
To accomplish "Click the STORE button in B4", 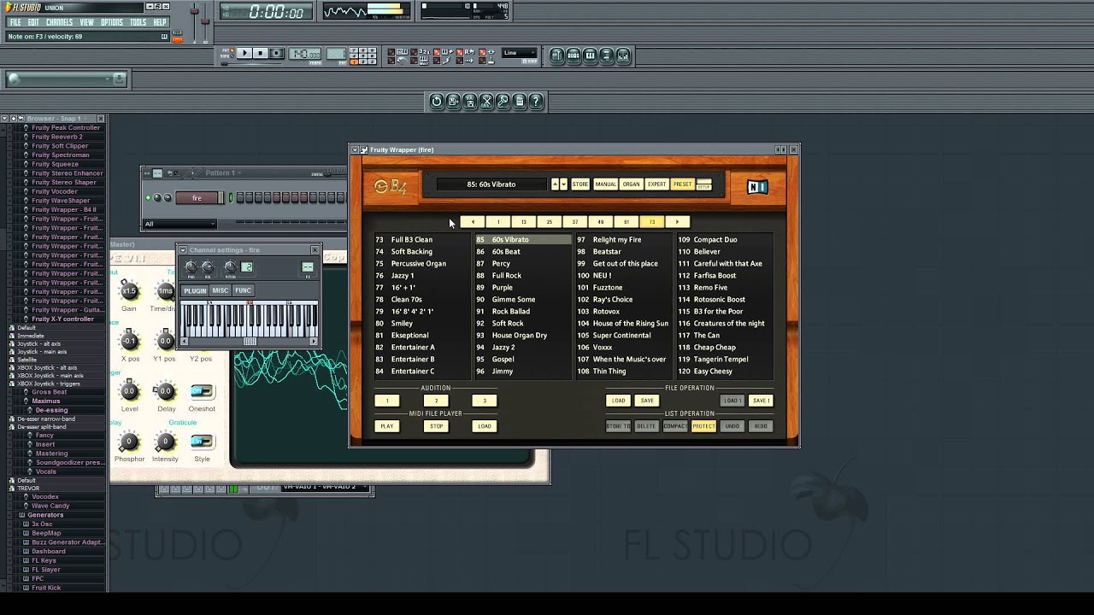I will point(580,184).
